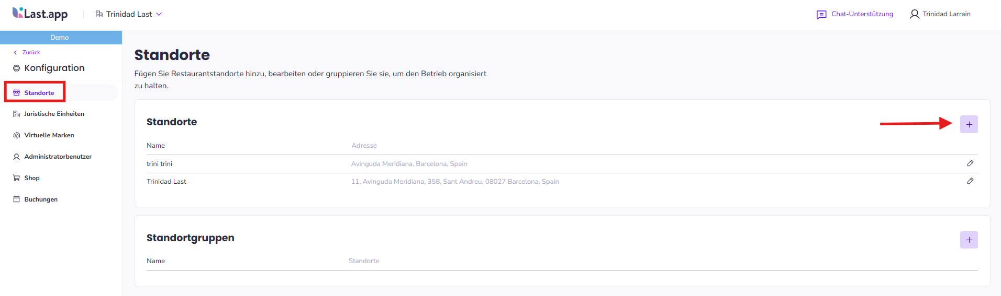Click the Last.app logo
1001x296 pixels.
coord(40,14)
